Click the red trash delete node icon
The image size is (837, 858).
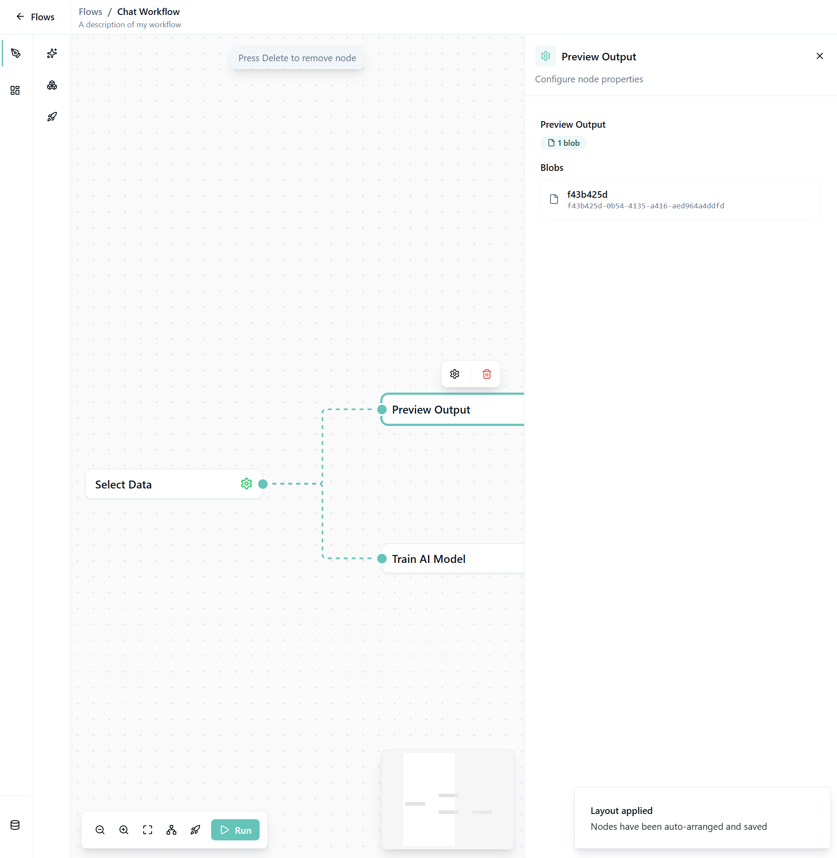coord(487,374)
